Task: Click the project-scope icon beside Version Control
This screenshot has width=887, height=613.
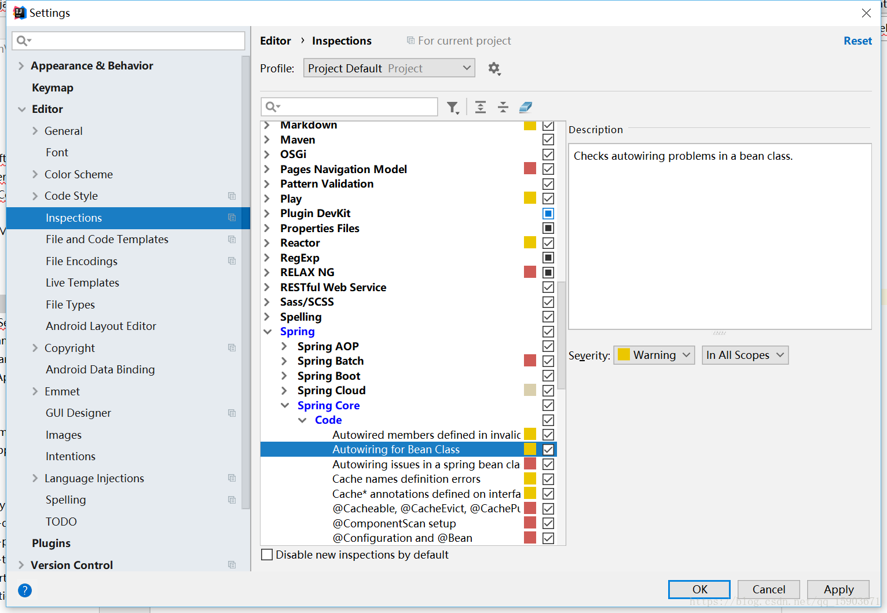Action: point(232,565)
